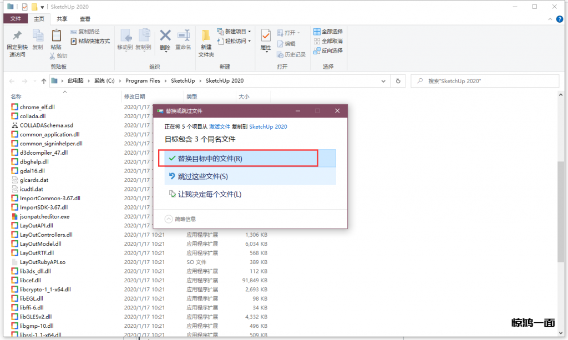Go up one folder level
Image resolution: width=568 pixels, height=340 pixels.
pos(44,81)
